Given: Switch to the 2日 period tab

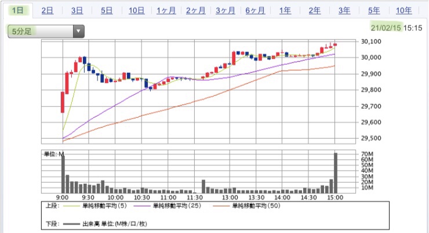Looking at the screenshot, I should 48,10.
